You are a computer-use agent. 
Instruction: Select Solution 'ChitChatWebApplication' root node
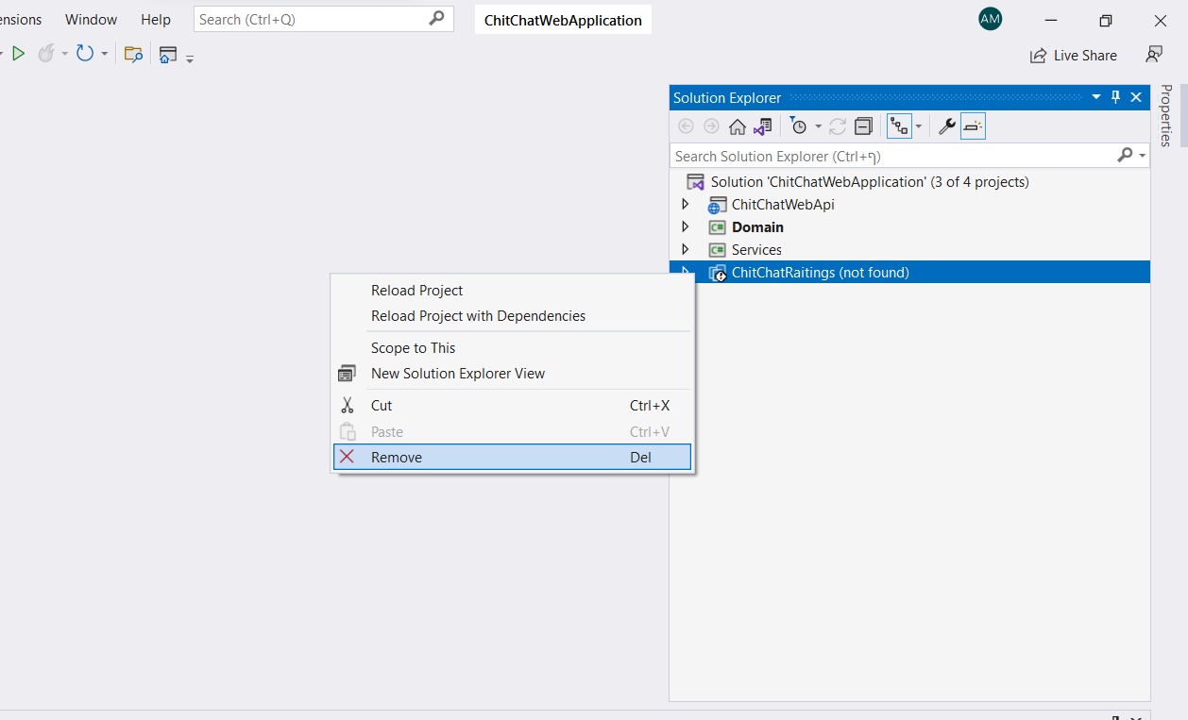click(x=870, y=181)
